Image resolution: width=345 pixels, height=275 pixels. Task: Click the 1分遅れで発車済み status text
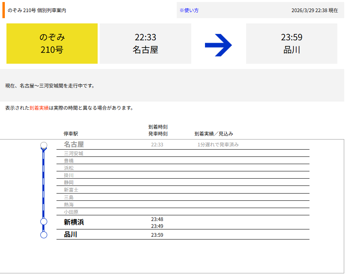218,145
